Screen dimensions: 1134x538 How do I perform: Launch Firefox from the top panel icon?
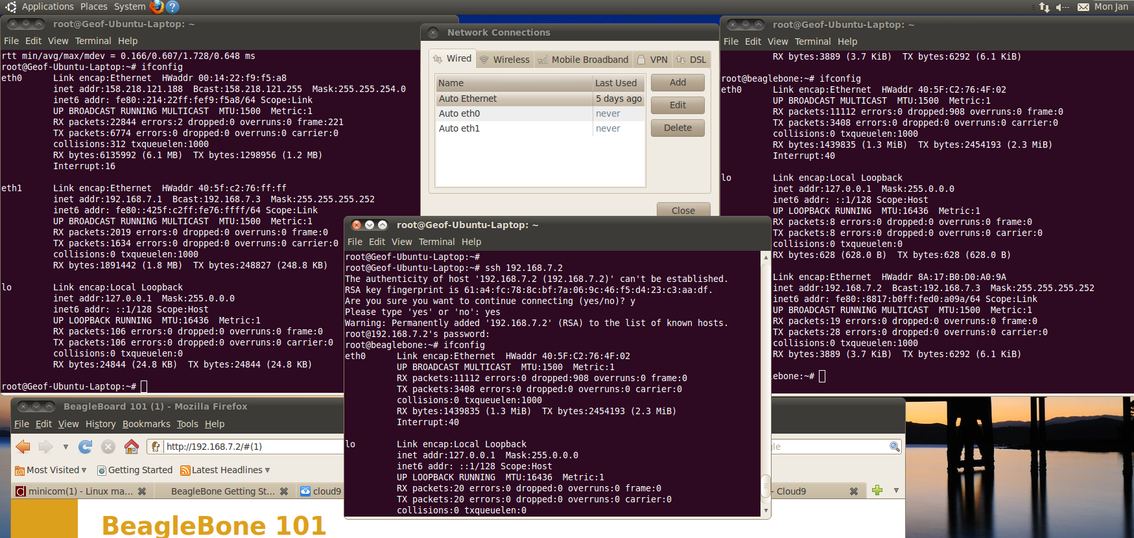pos(157,6)
